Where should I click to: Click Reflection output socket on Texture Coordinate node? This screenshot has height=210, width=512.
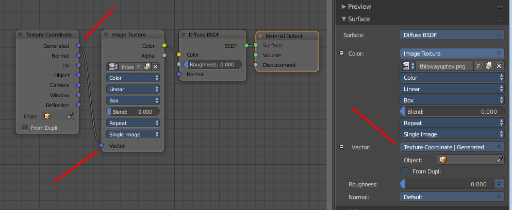coord(79,104)
